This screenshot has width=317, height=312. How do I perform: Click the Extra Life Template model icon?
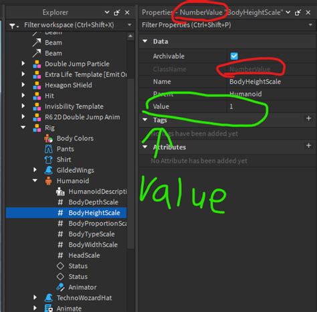click(37, 74)
